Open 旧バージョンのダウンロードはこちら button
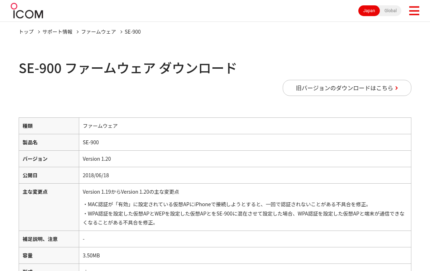430x271 pixels. [x=347, y=88]
